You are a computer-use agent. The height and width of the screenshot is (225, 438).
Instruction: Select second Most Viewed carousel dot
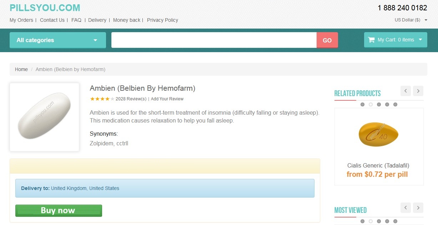(371, 221)
